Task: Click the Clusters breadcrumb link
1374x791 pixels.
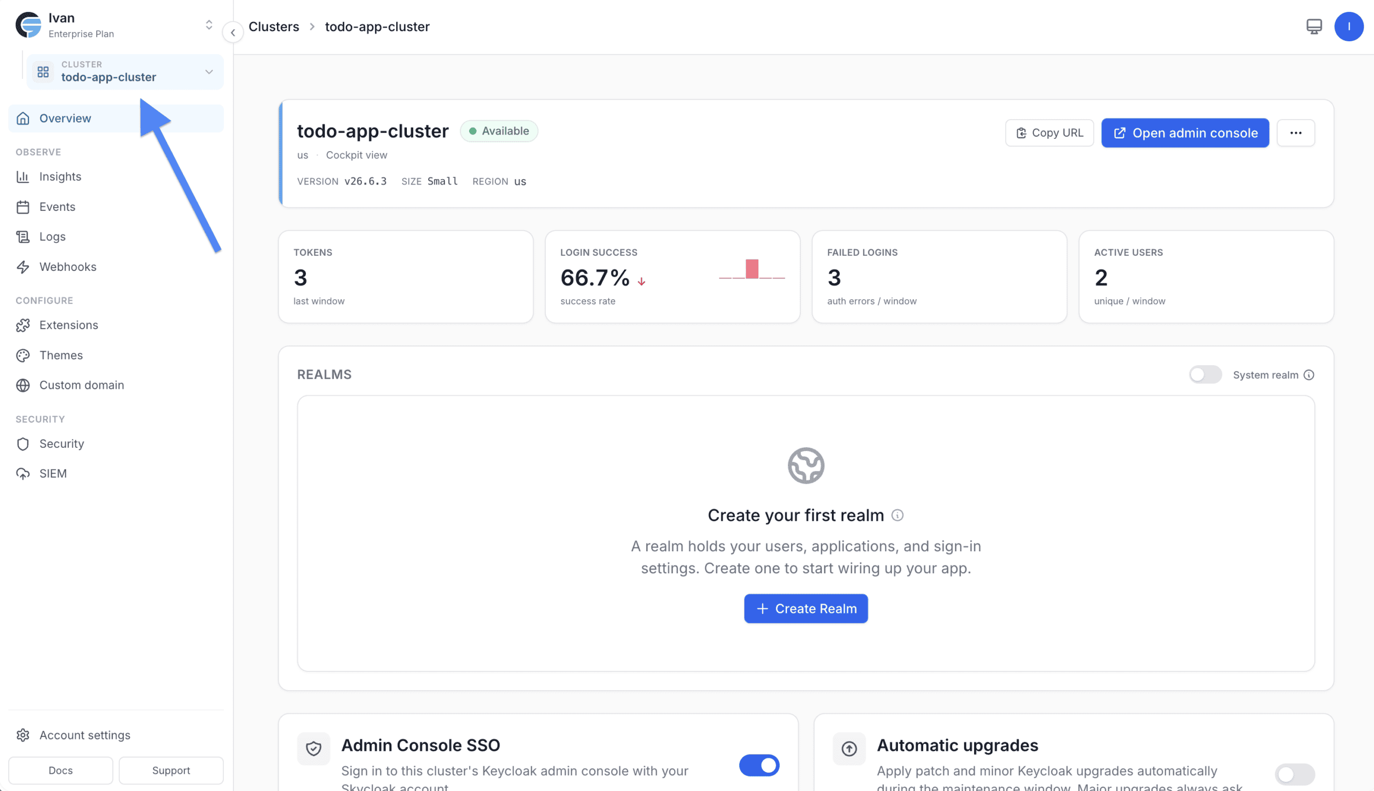Action: (274, 27)
